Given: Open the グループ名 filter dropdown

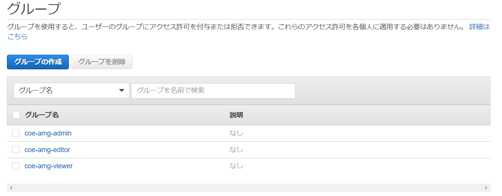Looking at the screenshot, I should (72, 91).
